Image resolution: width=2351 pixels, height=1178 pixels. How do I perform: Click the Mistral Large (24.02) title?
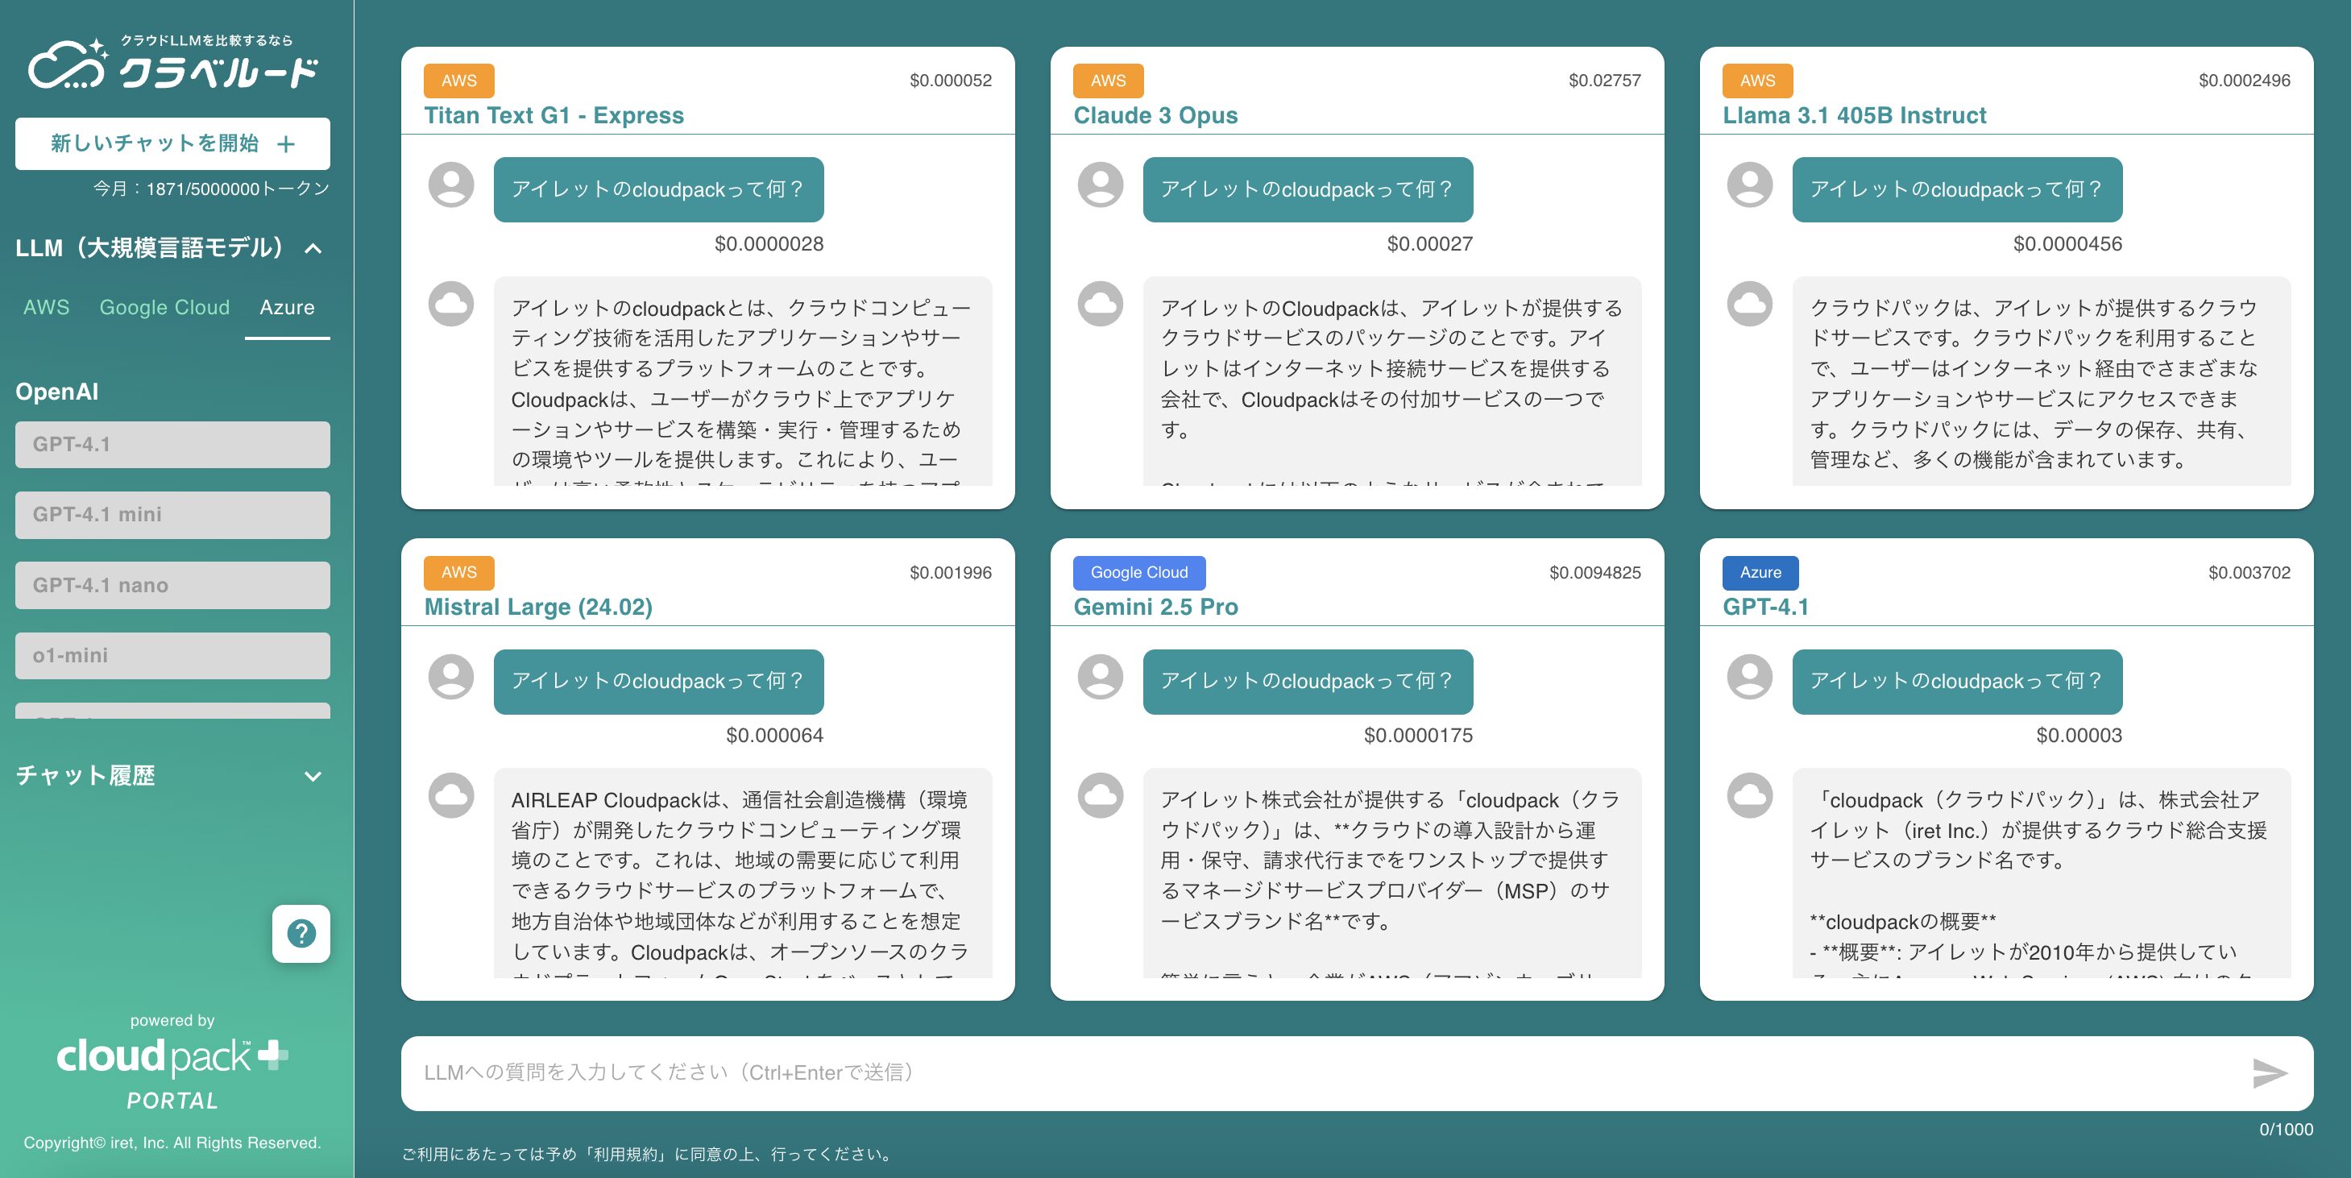(538, 607)
